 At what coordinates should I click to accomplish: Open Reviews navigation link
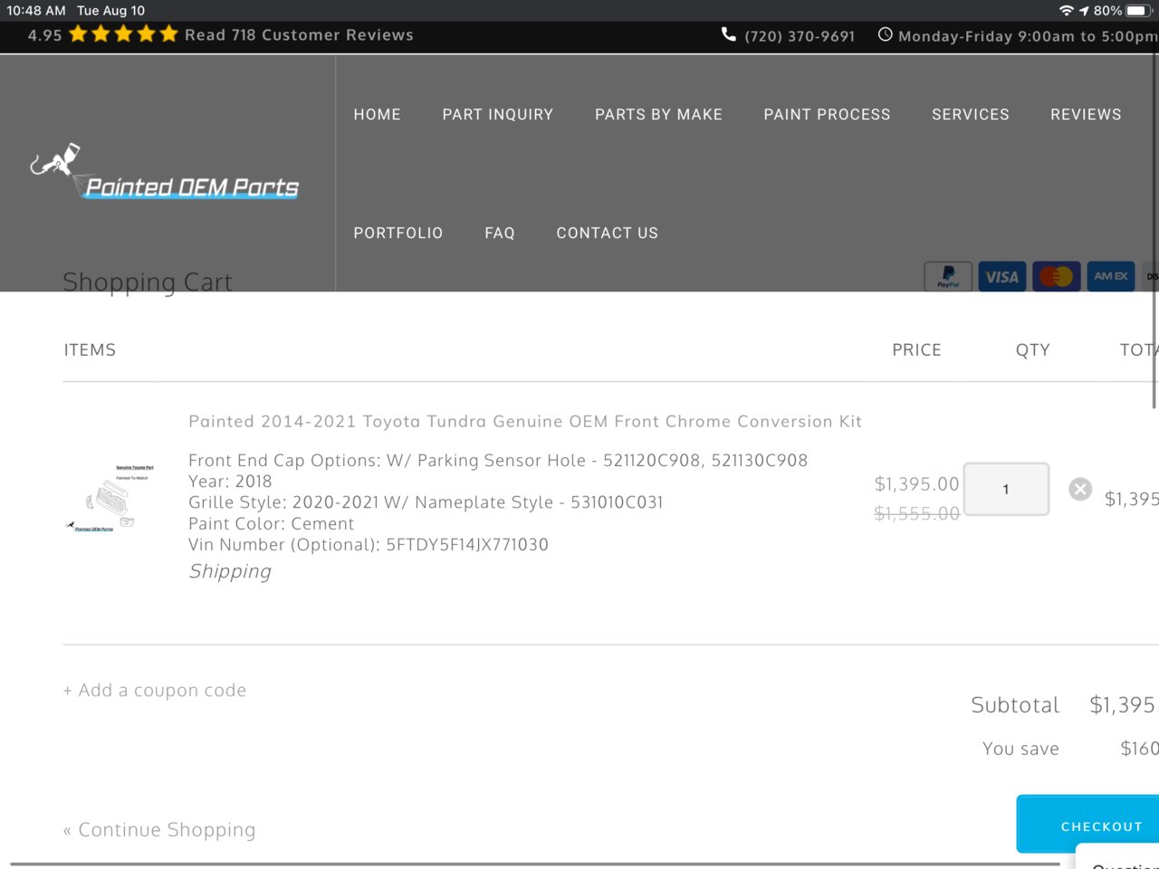(1086, 115)
